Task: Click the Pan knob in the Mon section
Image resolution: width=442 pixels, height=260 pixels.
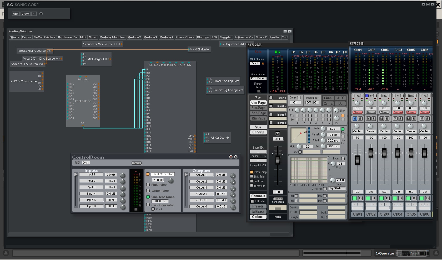Action: [x=336, y=118]
